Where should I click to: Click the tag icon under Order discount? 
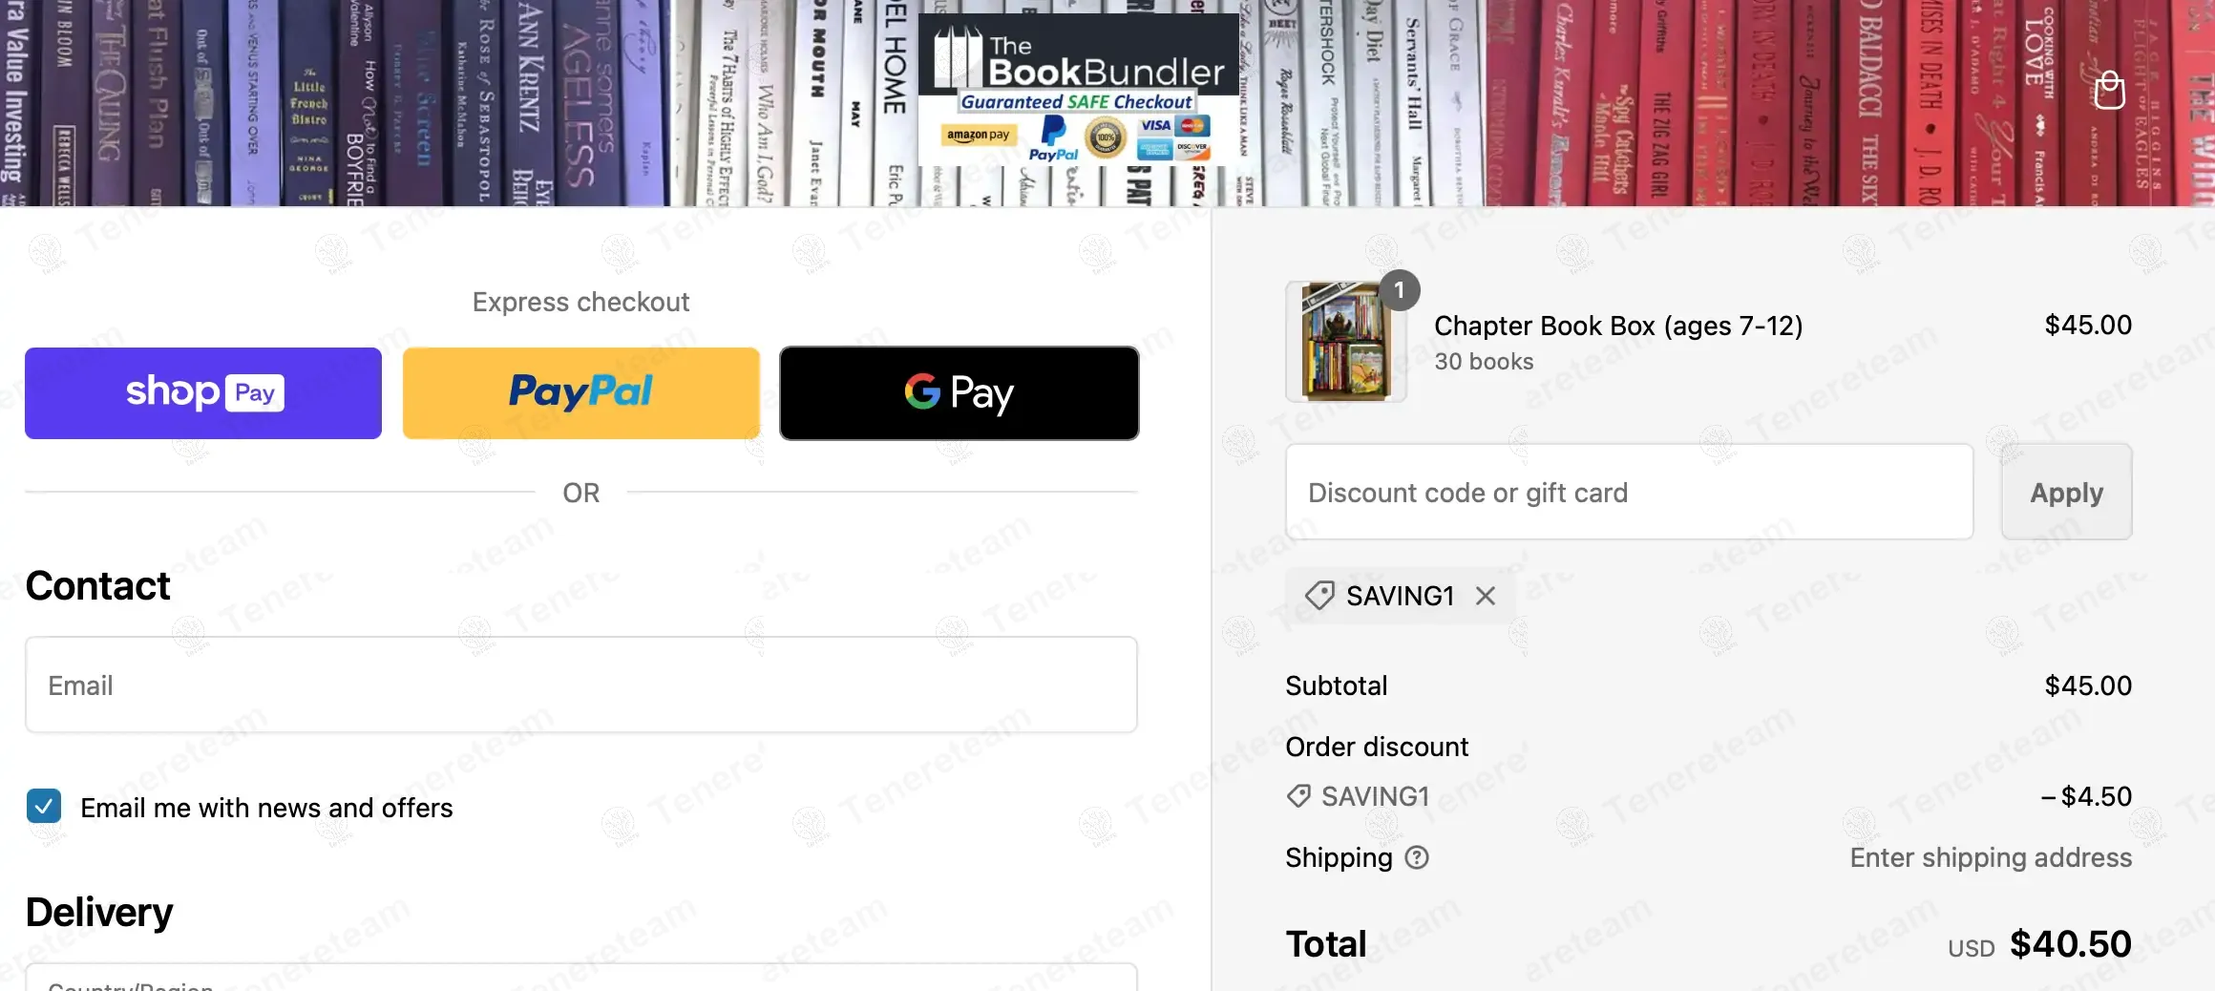click(x=1298, y=796)
